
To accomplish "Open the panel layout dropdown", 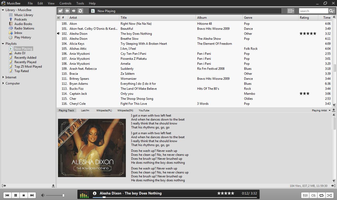I will pyautogui.click(x=291, y=11).
